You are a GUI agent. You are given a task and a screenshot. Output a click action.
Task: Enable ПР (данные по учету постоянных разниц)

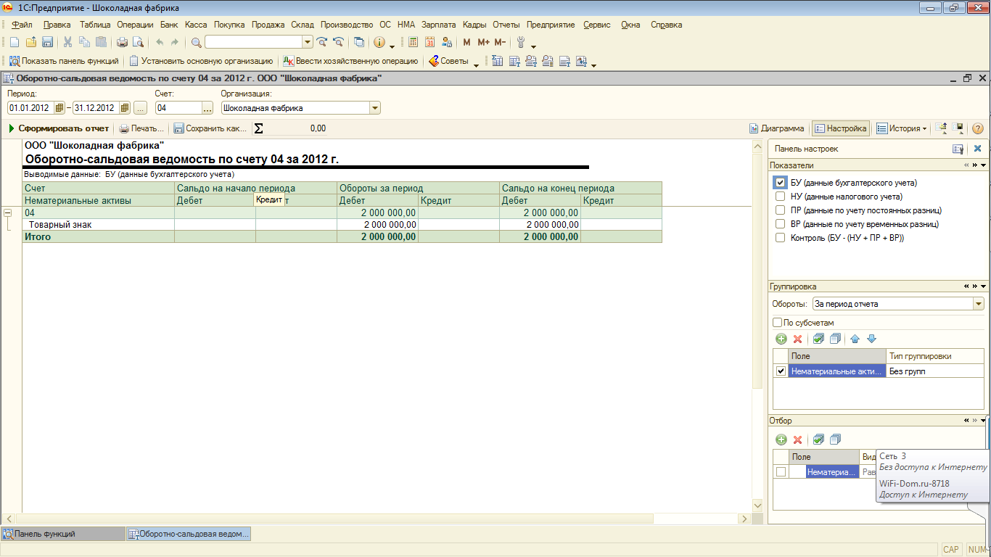[780, 210]
